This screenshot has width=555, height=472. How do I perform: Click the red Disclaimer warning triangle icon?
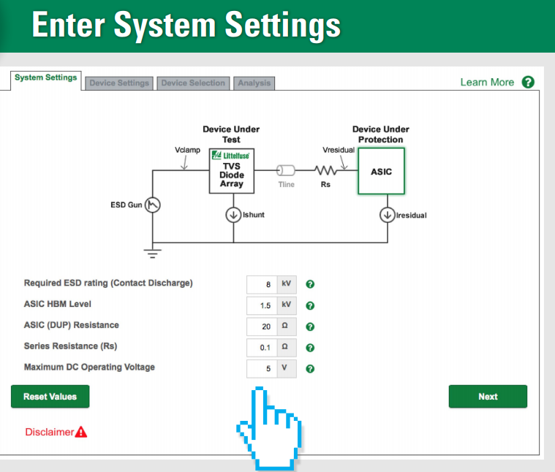pos(81,432)
